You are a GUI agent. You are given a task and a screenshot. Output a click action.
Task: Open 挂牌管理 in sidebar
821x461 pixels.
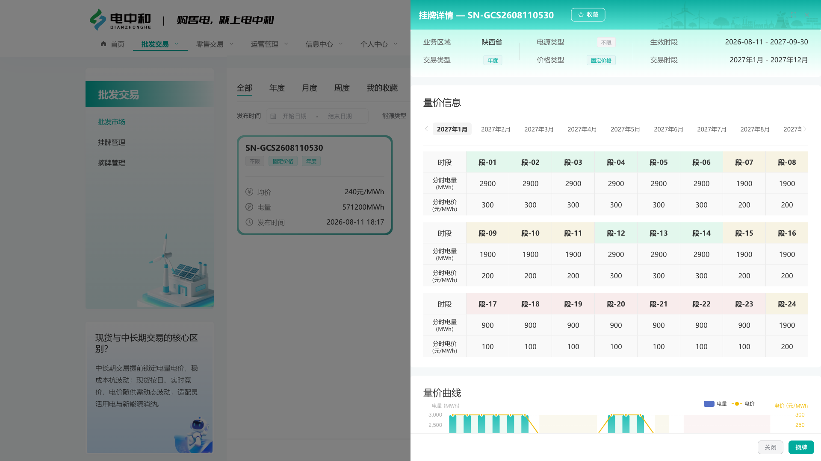click(111, 143)
